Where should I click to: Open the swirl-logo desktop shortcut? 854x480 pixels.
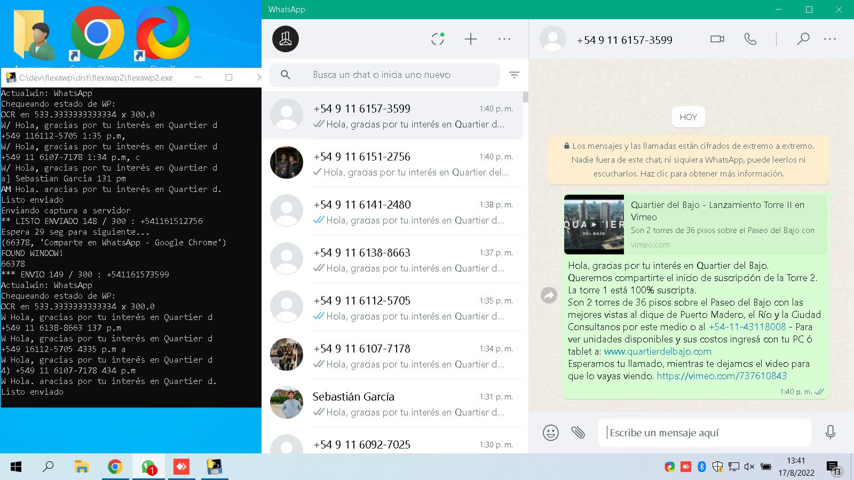coord(162,35)
